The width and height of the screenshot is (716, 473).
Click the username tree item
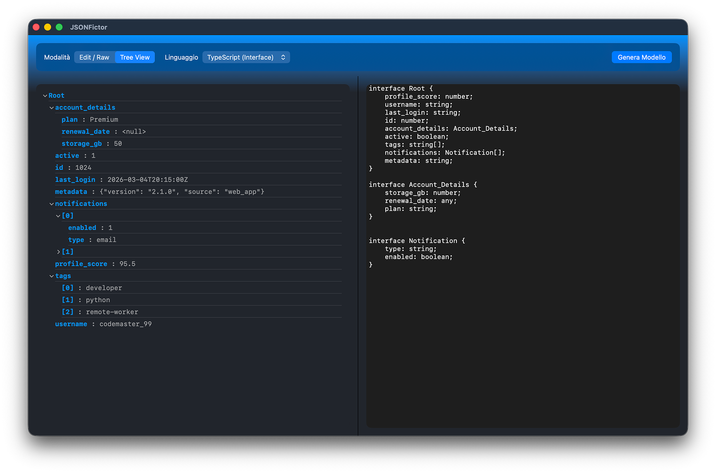pyautogui.click(x=71, y=324)
